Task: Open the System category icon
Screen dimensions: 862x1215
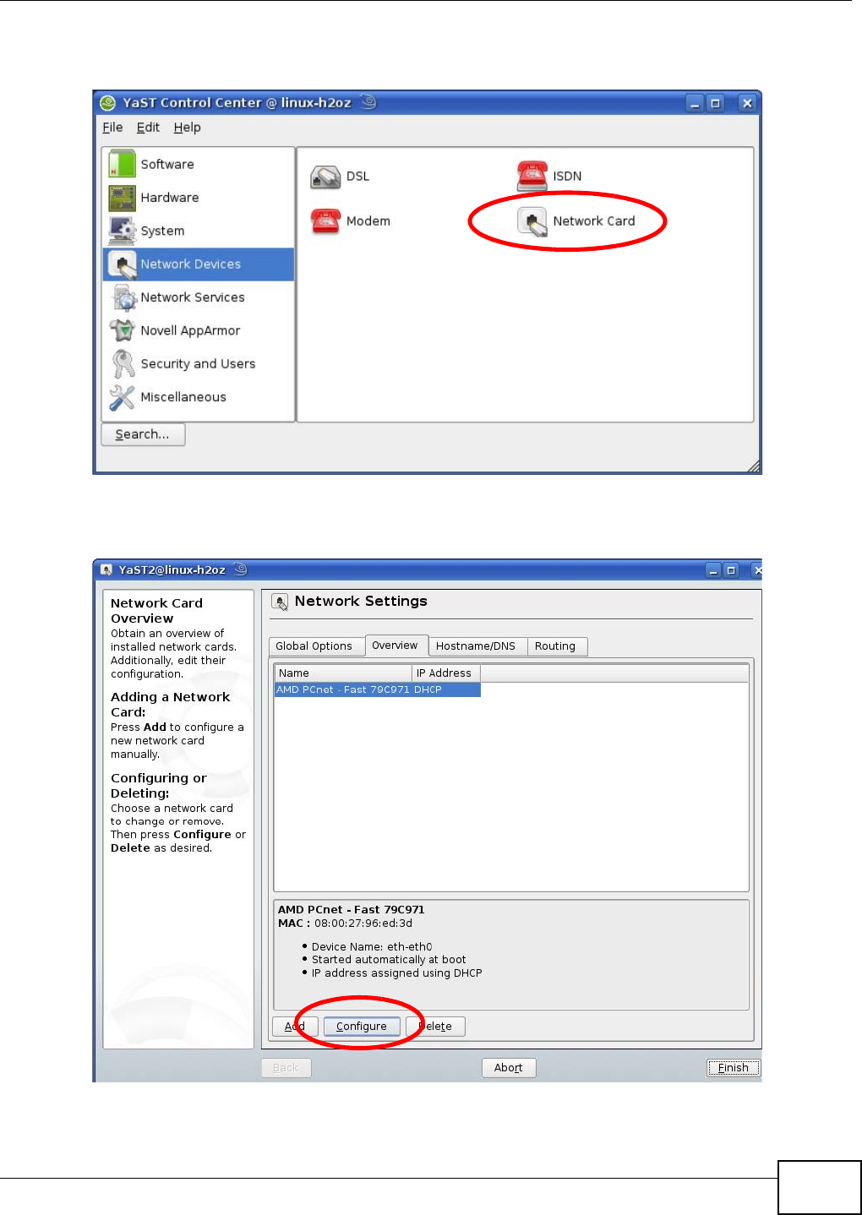Action: point(122,231)
